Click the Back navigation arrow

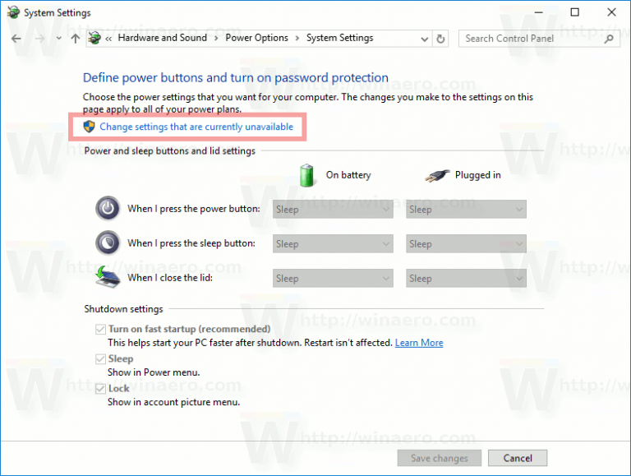click(x=16, y=39)
